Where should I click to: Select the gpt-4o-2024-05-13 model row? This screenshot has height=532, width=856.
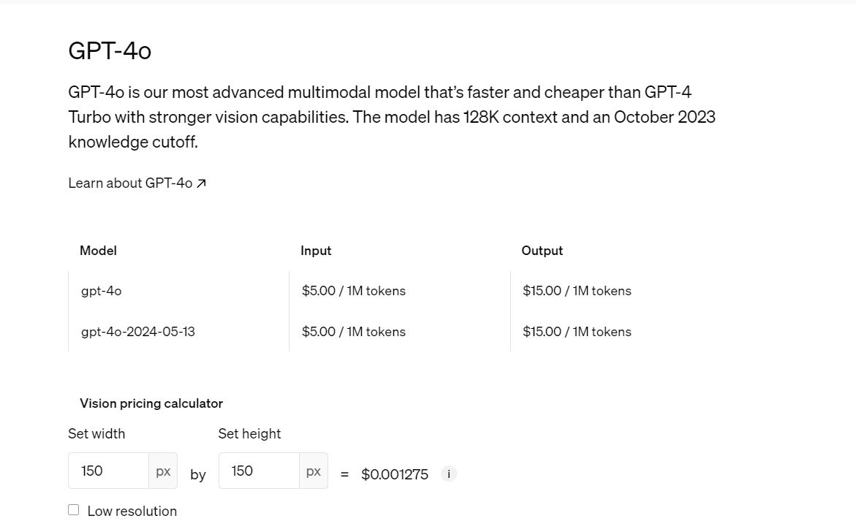(x=137, y=332)
